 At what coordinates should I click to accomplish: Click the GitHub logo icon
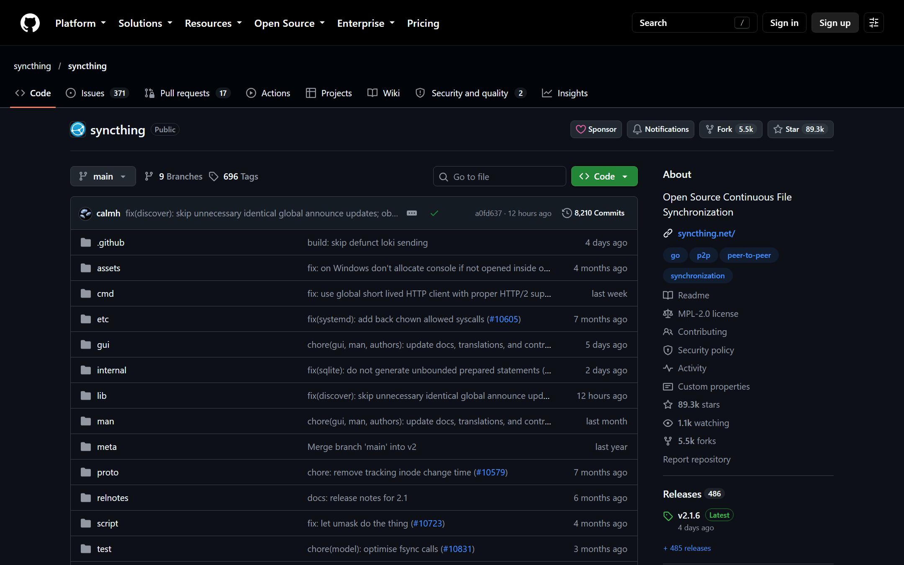30,23
